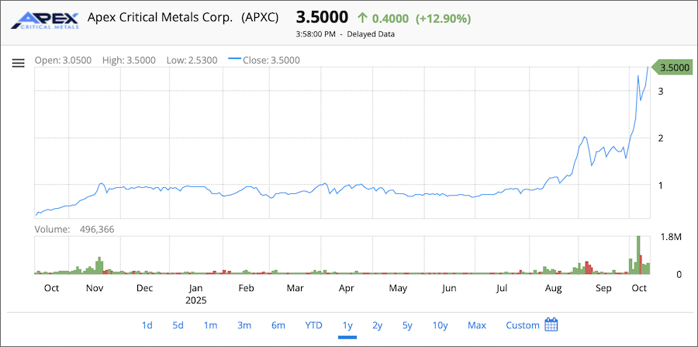Open the custom date calendar icon
698x347 pixels.
[x=551, y=324]
